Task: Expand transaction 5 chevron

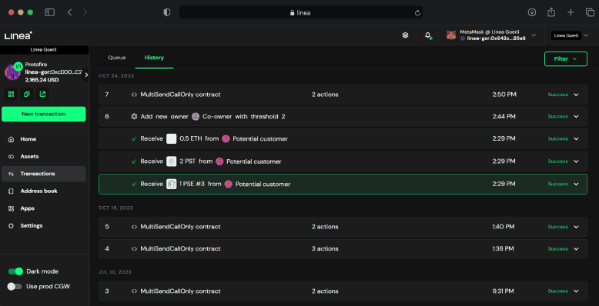Action: [x=576, y=227]
